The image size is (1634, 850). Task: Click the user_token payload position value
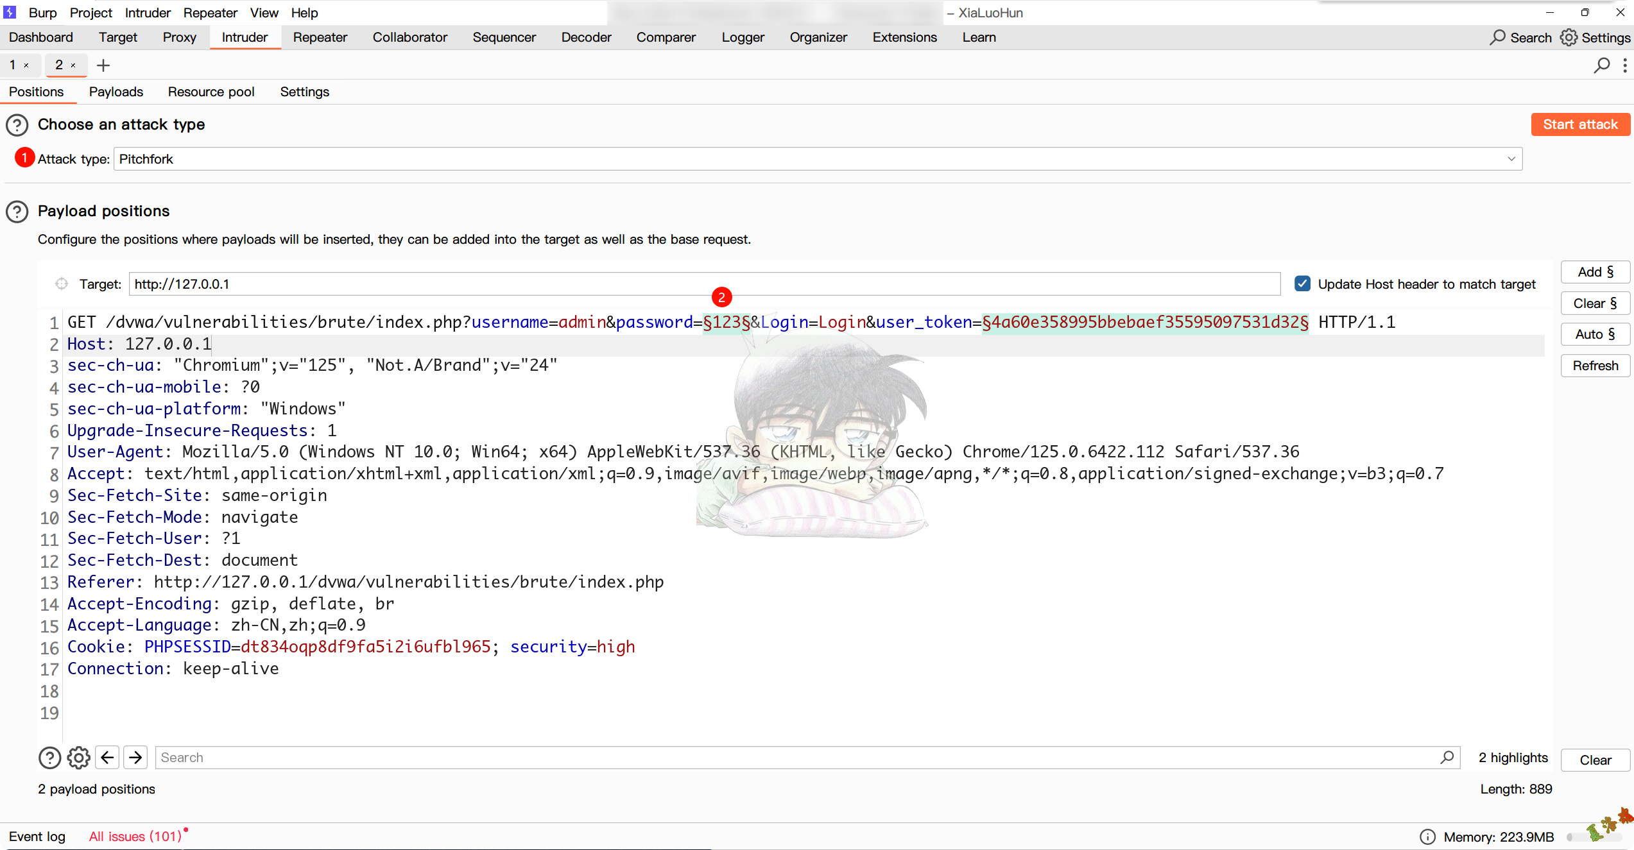pyautogui.click(x=1146, y=322)
